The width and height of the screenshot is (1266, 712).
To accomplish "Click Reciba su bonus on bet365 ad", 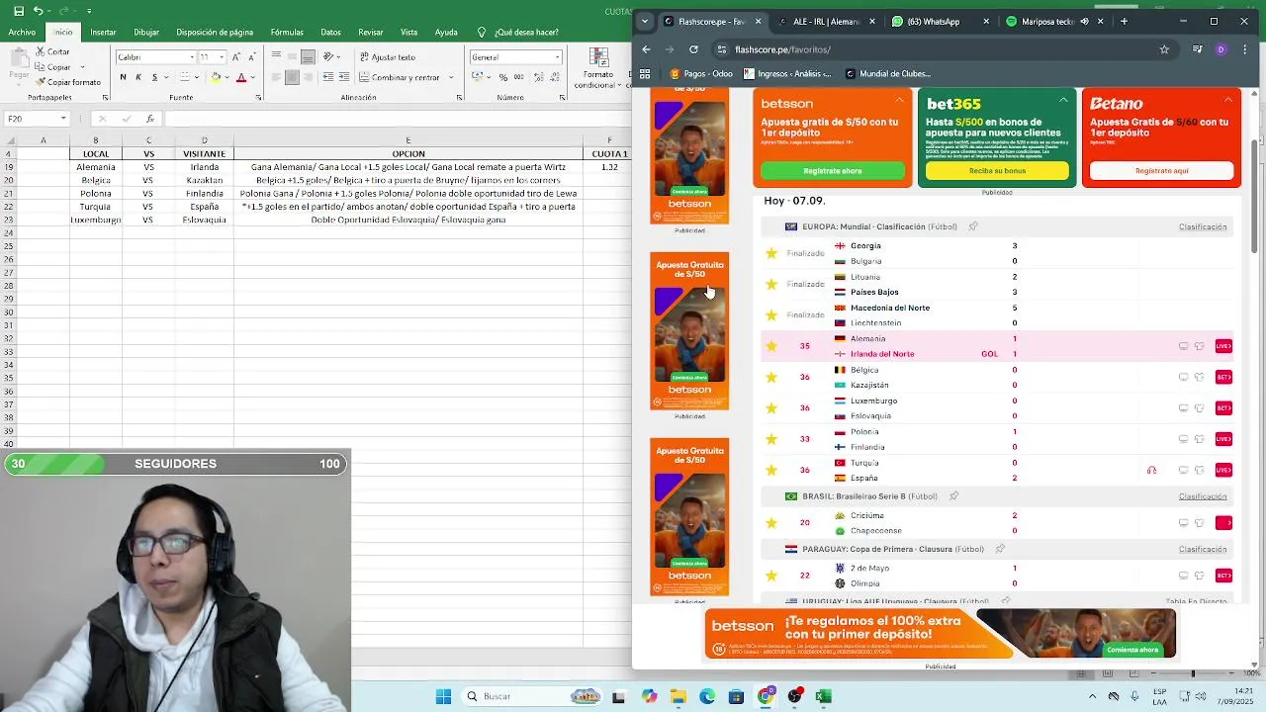I will pyautogui.click(x=997, y=171).
